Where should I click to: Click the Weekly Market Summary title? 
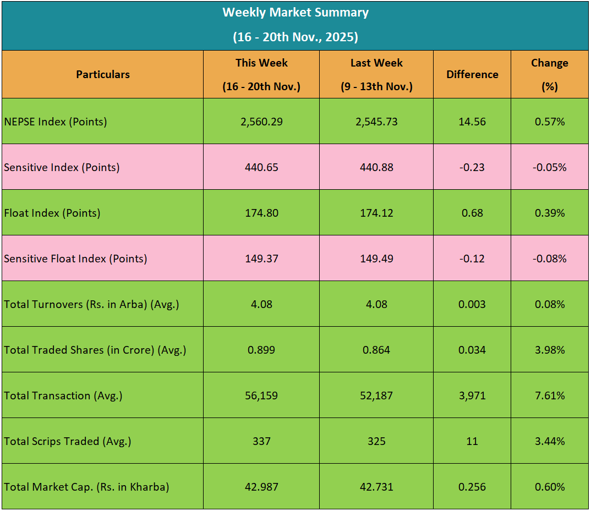pos(295,13)
